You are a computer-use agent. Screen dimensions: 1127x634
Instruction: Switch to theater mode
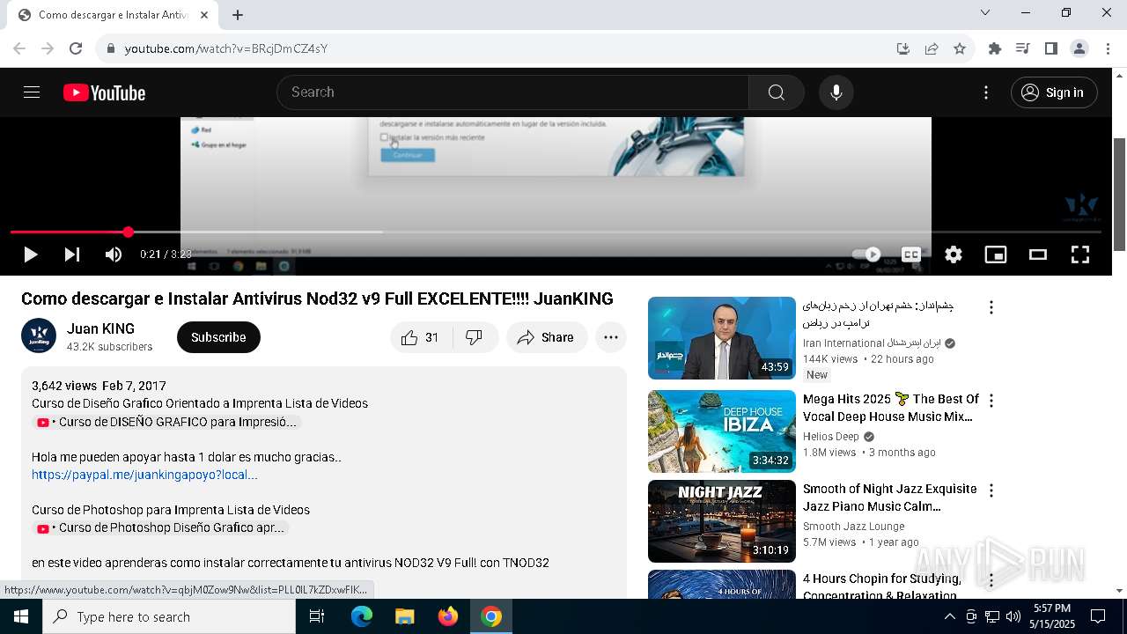click(1038, 254)
